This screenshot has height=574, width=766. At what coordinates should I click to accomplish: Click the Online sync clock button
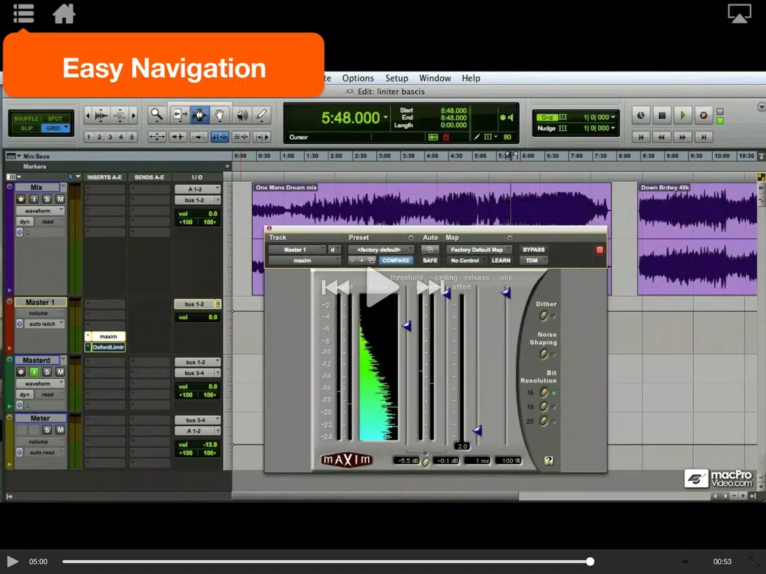[641, 116]
